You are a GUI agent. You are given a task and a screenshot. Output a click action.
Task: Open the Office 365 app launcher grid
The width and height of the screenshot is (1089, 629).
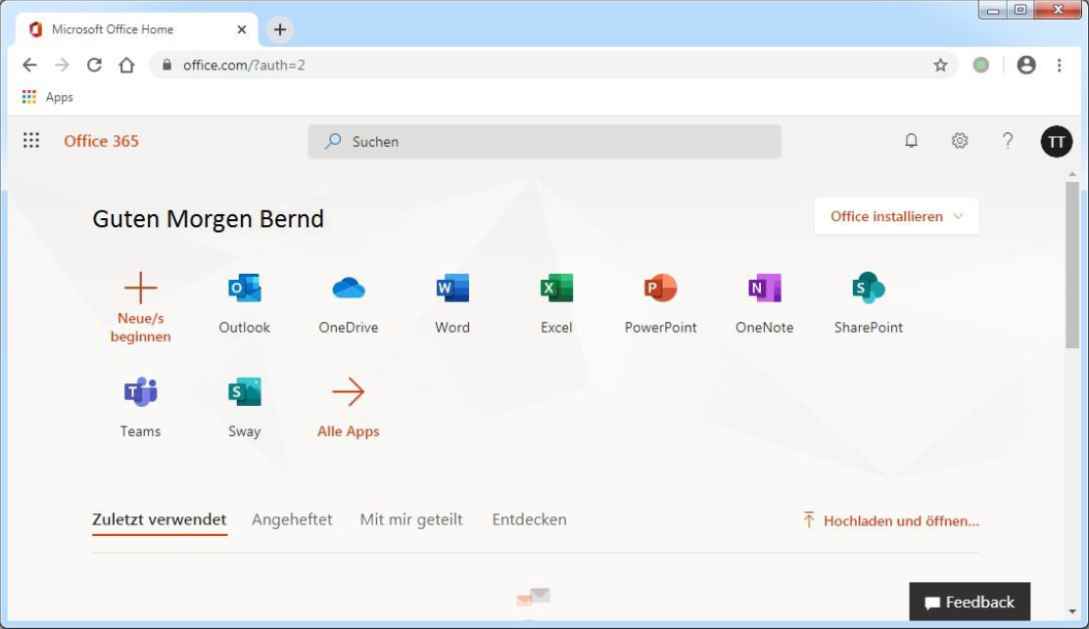tap(31, 141)
